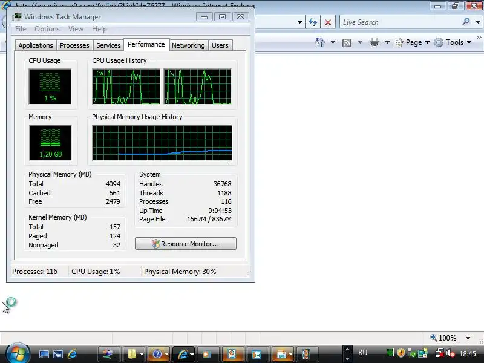This screenshot has height=363, width=484.
Task: Click the film strip taskbar button
Action: (306, 354)
